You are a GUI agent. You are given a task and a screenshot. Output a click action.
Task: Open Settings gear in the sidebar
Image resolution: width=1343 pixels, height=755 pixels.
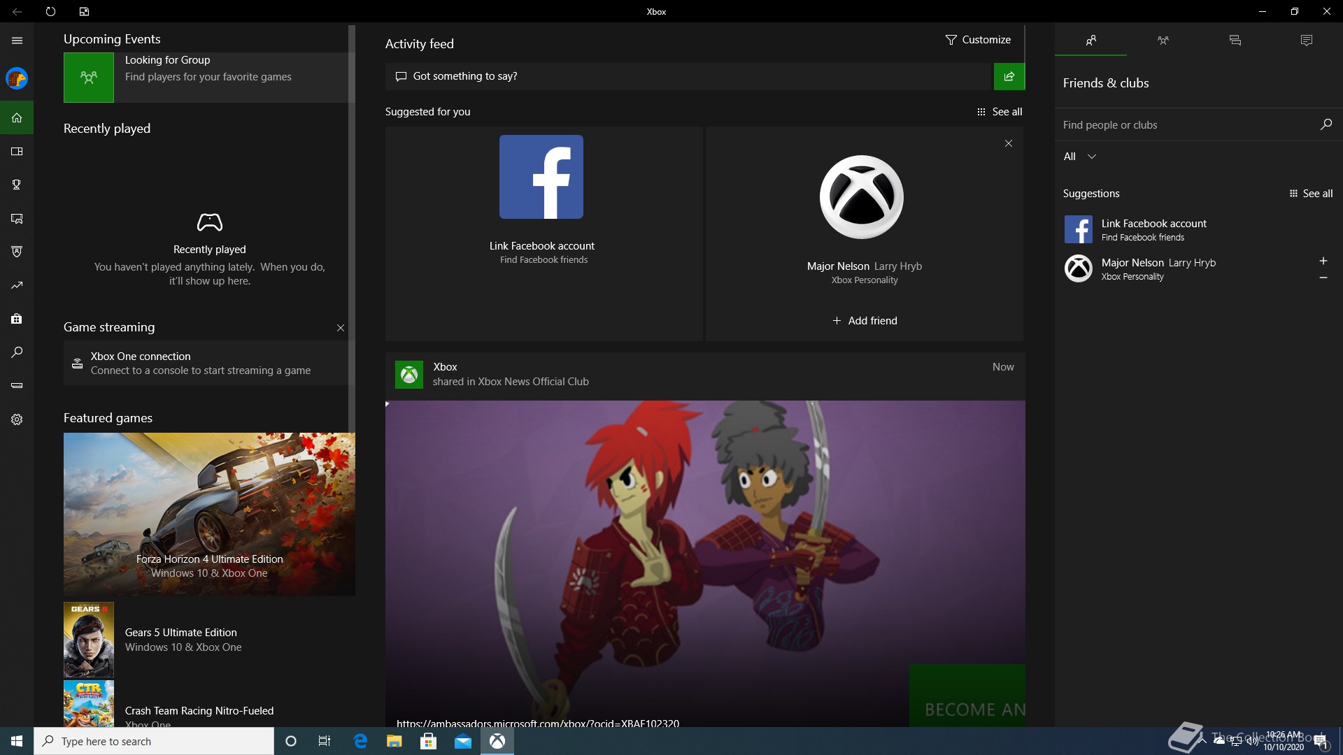17,419
